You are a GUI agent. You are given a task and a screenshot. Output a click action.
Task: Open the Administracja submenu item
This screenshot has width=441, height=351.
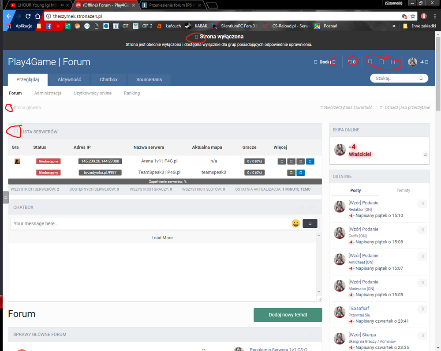pyautogui.click(x=48, y=93)
